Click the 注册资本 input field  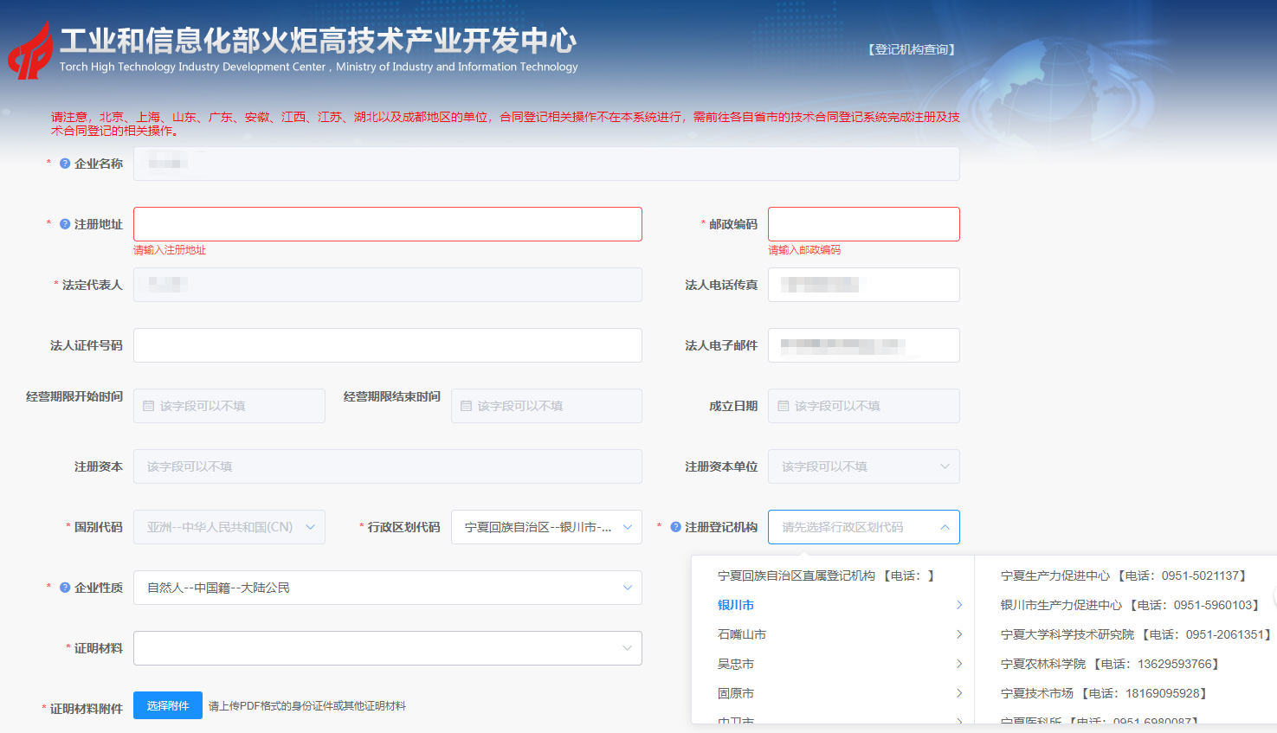pos(388,466)
